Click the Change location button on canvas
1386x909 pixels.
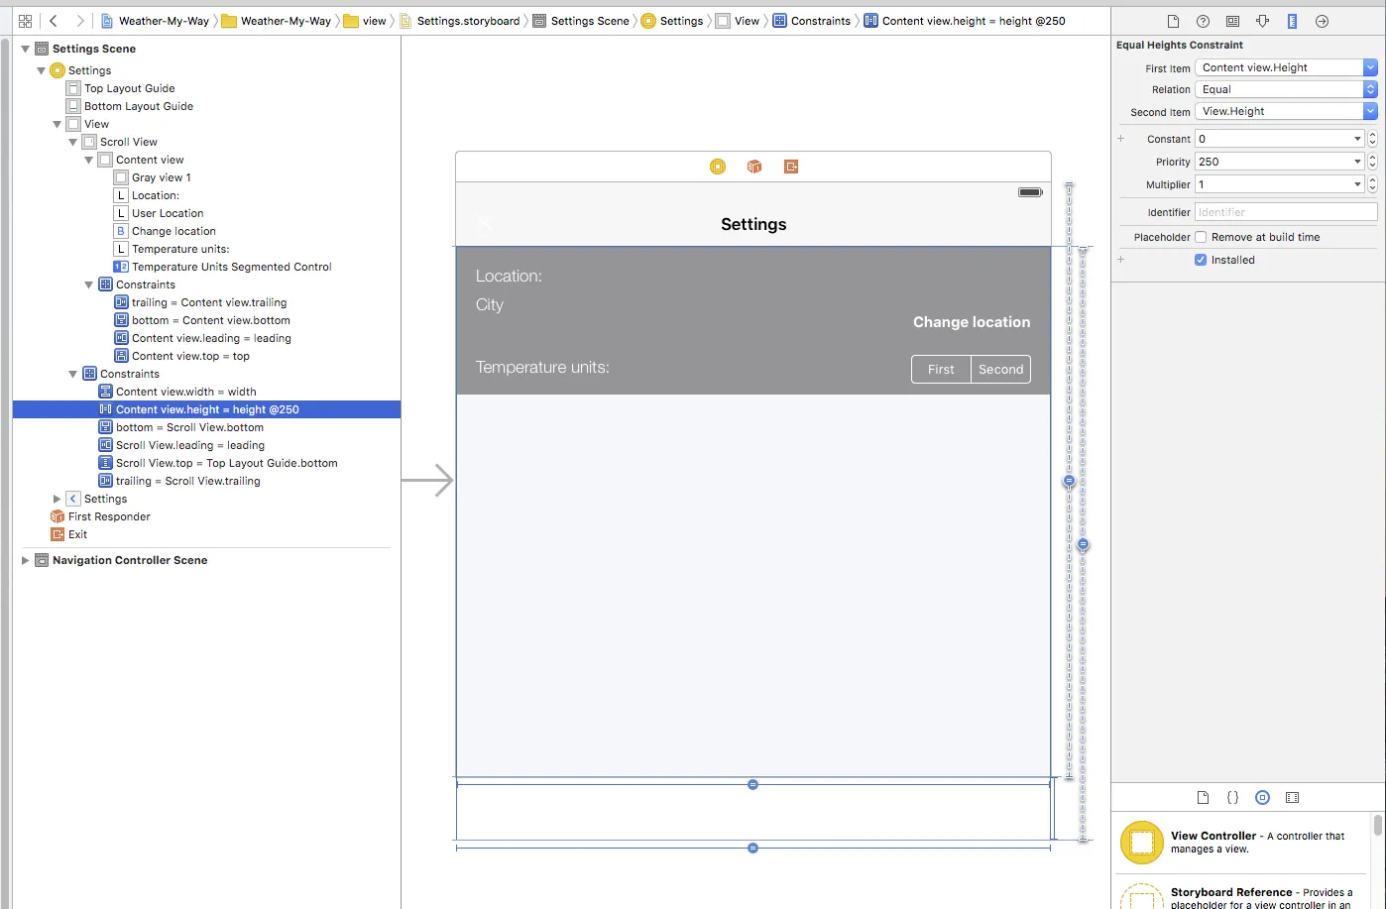972,322
